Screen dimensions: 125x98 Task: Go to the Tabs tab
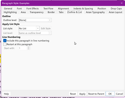(61, 12)
